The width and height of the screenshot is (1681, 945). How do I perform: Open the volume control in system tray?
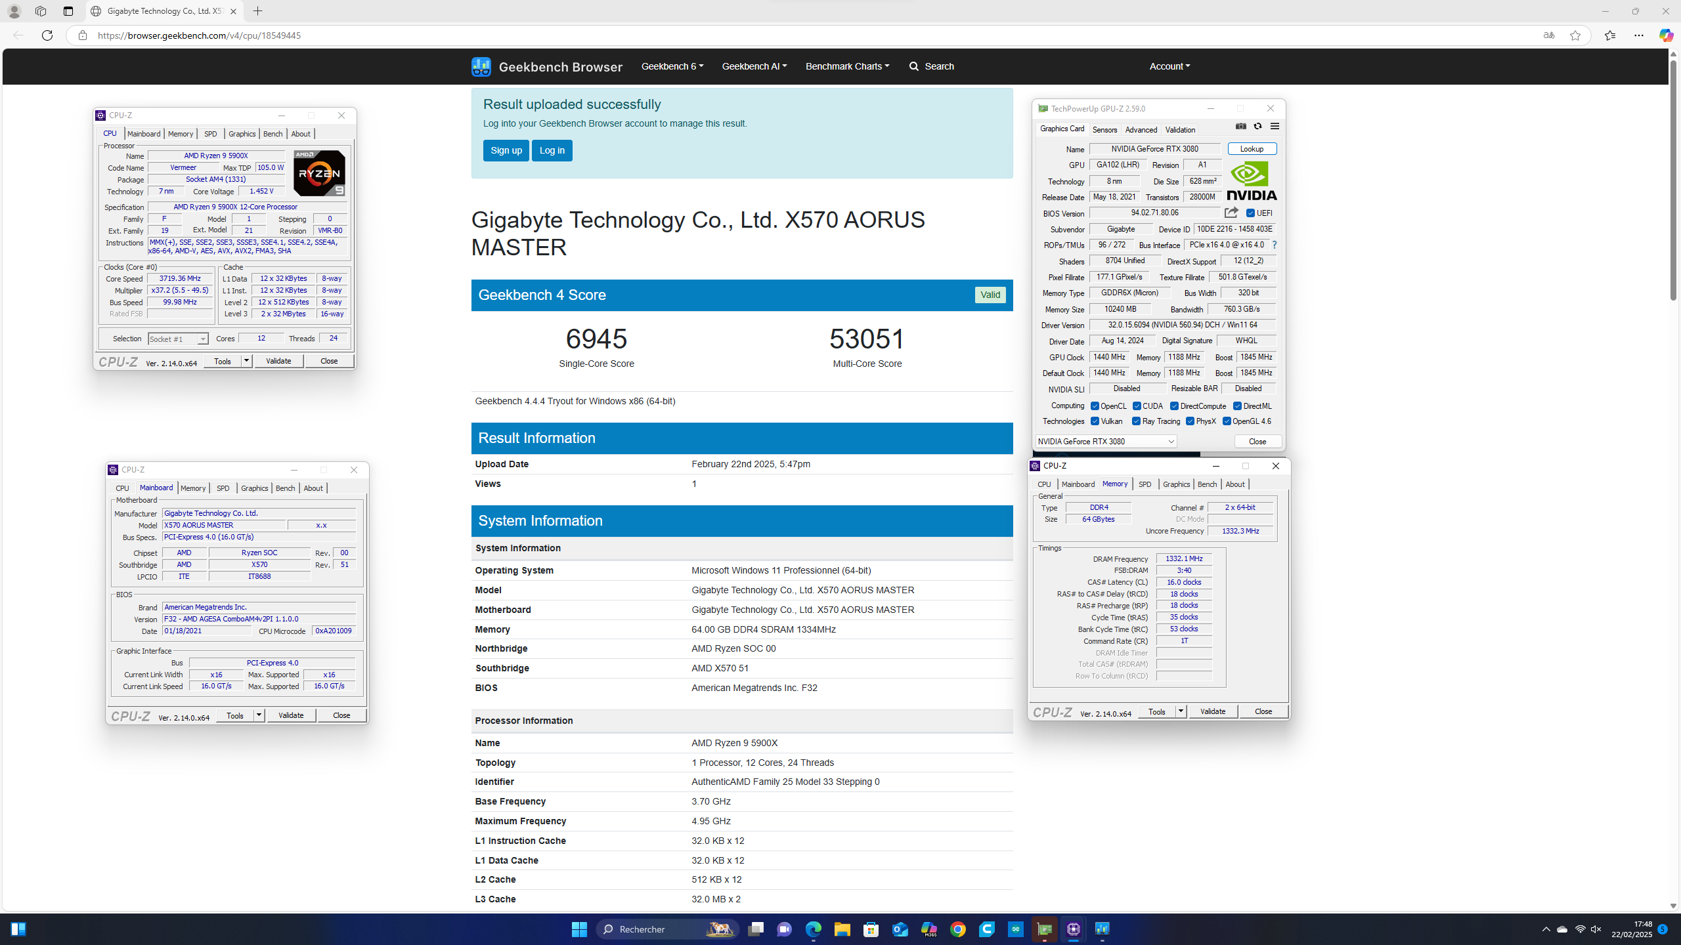click(1596, 929)
